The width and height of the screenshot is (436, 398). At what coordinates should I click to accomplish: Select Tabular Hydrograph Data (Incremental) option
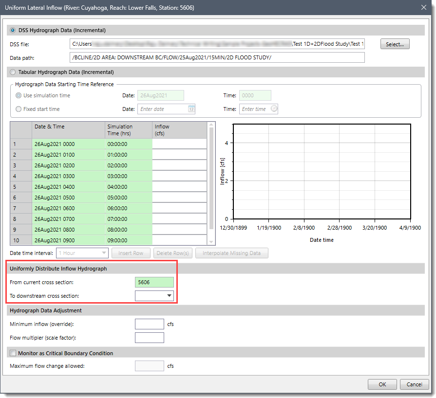13,72
